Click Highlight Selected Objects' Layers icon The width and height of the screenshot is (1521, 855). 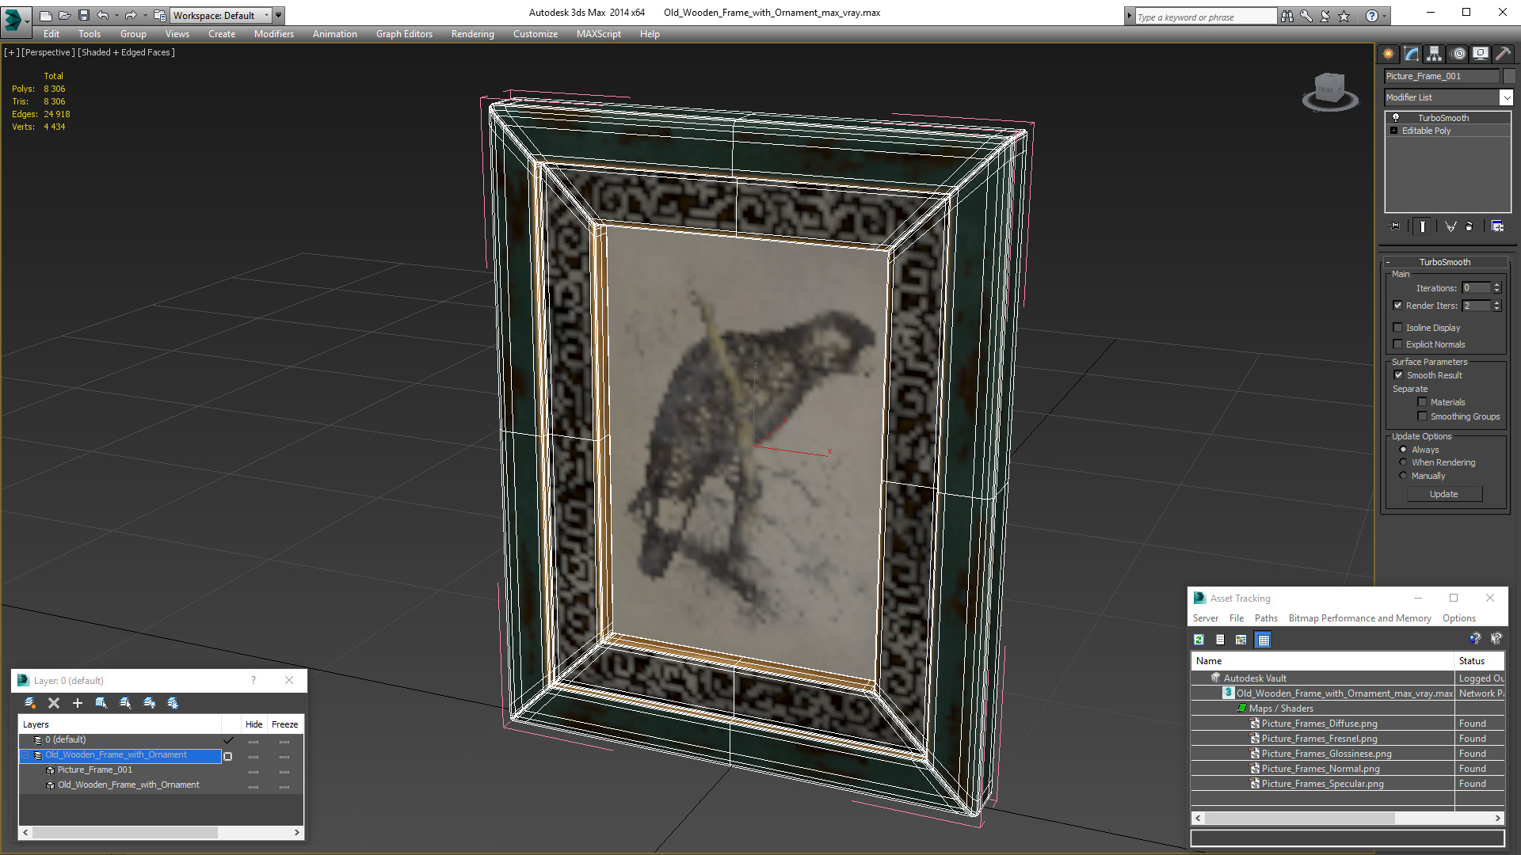pyautogui.click(x=125, y=703)
